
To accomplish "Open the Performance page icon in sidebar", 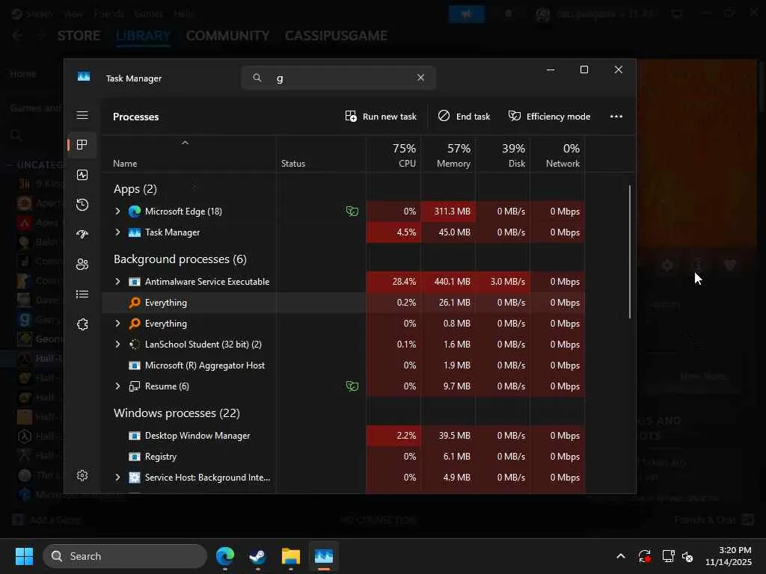I will tap(82, 175).
